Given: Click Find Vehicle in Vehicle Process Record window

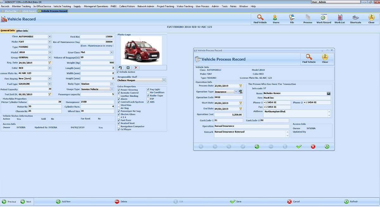Looking at the screenshot, I should (x=309, y=59).
